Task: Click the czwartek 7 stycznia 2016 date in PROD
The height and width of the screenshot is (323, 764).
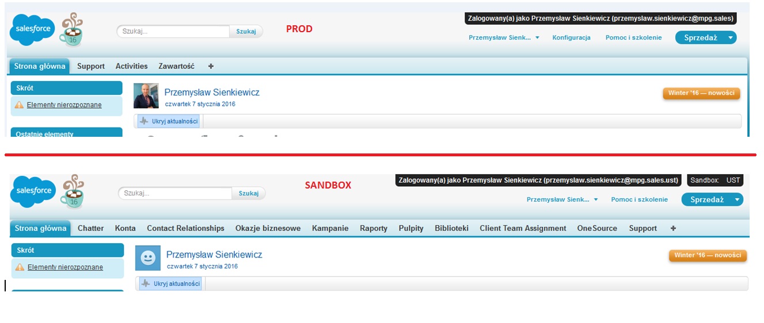Action: tap(200, 104)
